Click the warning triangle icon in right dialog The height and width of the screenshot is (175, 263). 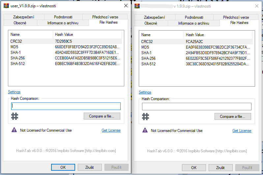[145, 130]
